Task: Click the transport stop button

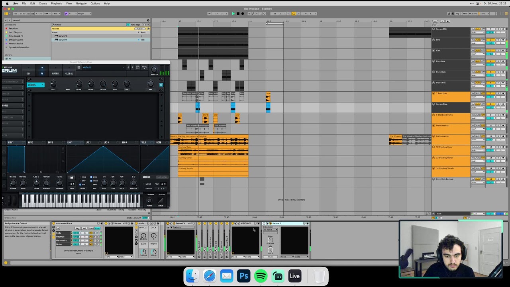Action: tap(238, 14)
